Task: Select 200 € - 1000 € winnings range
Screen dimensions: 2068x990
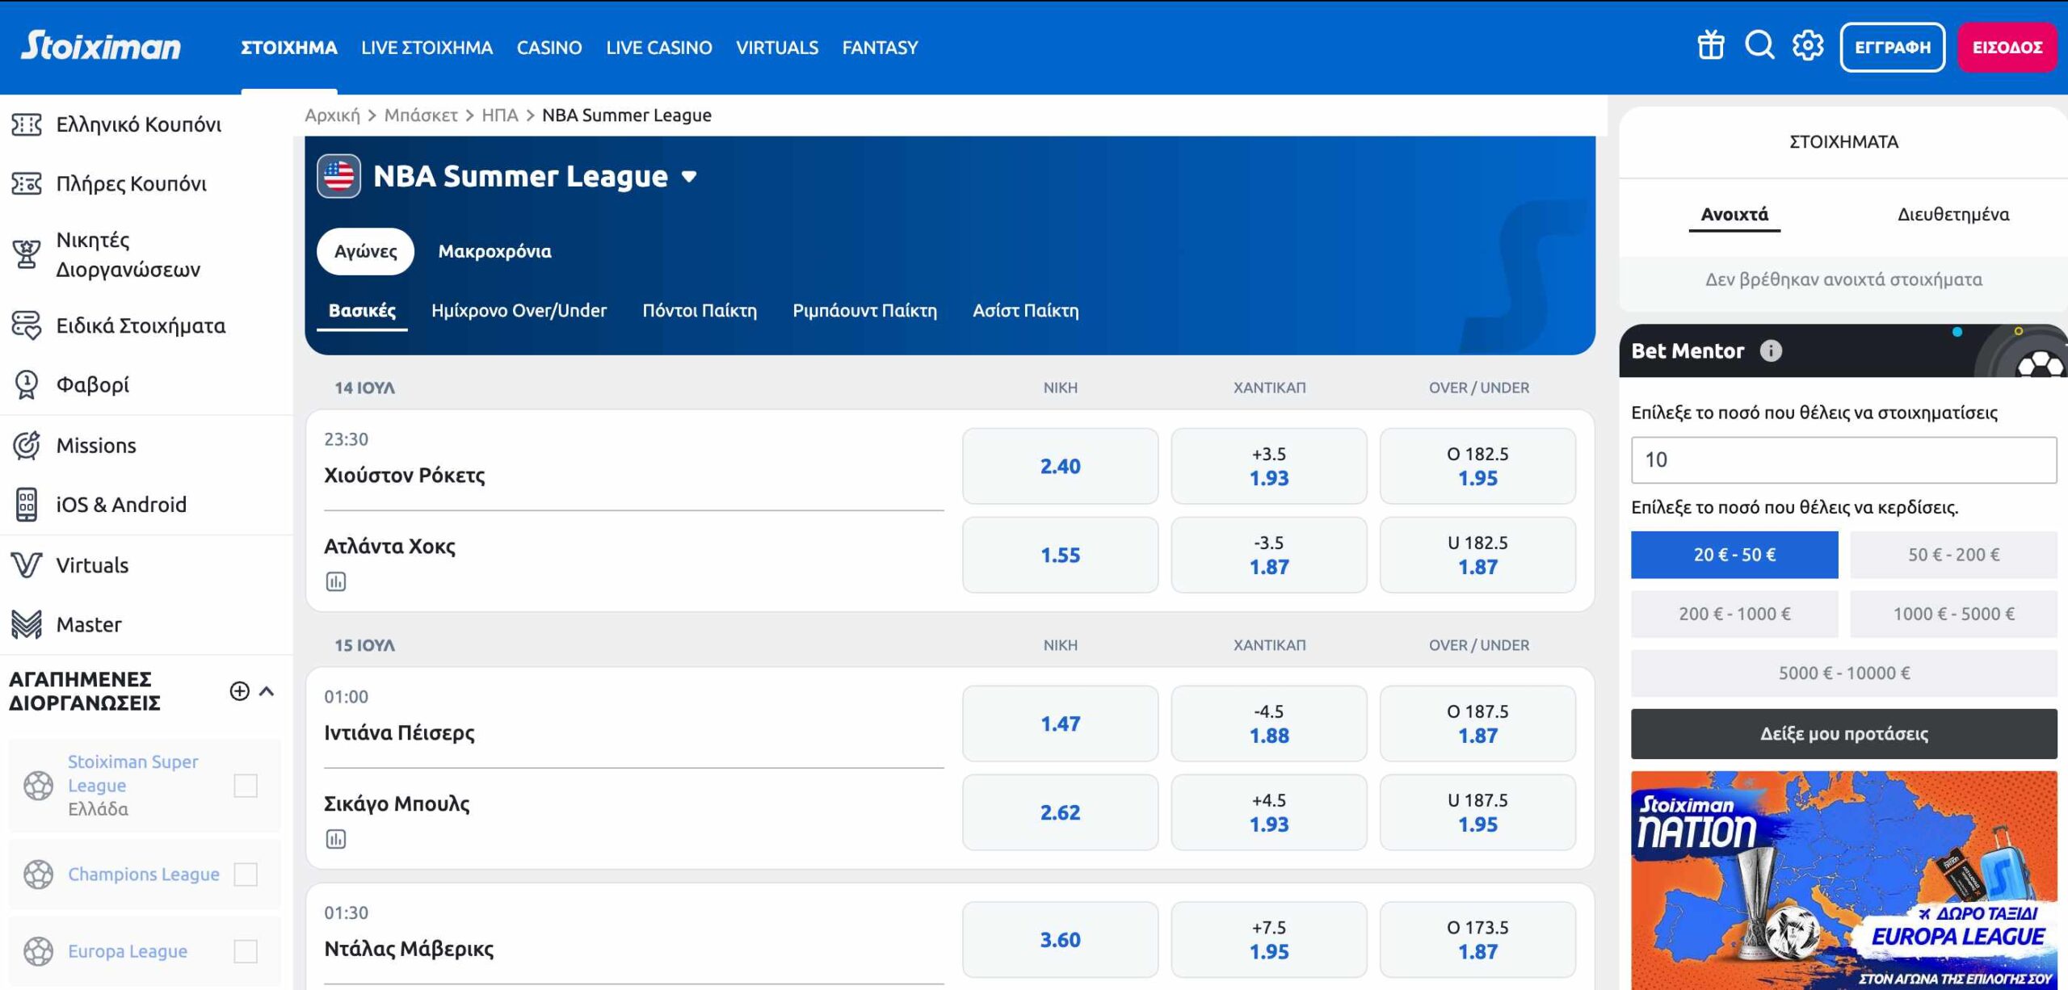Action: pyautogui.click(x=1734, y=614)
